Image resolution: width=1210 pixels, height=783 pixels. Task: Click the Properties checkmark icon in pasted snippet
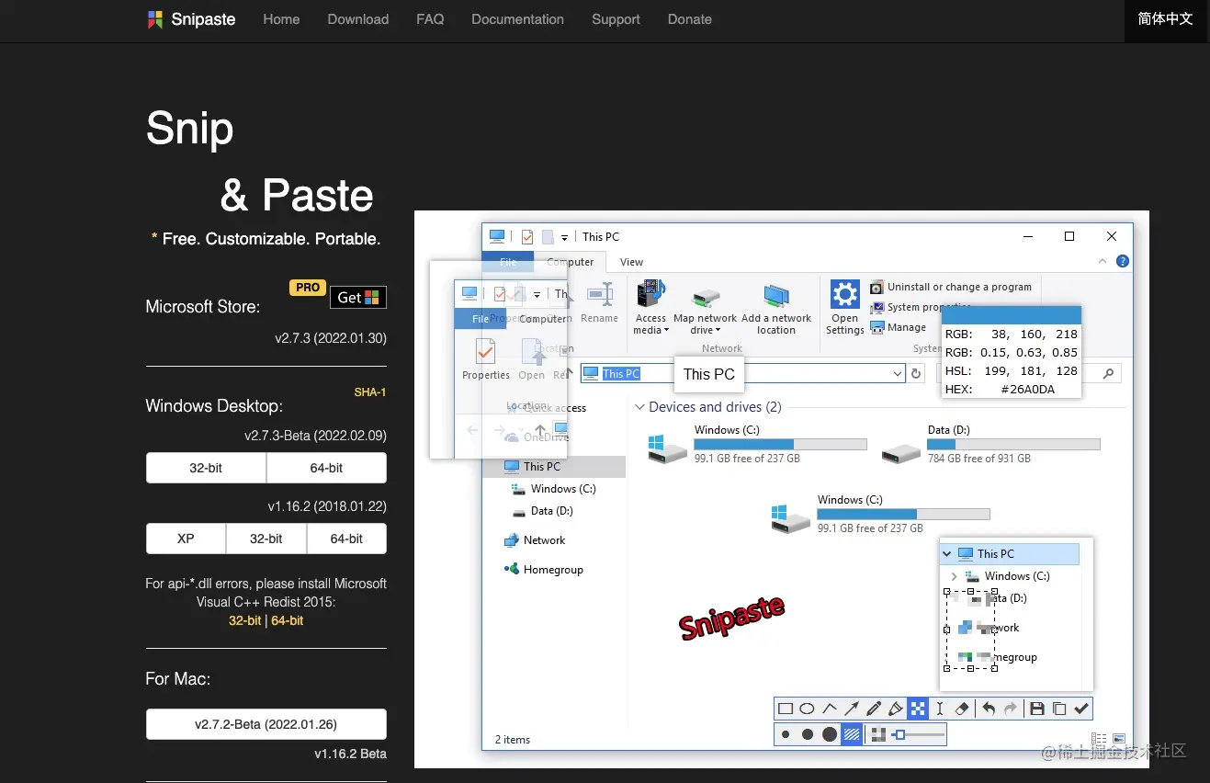485,350
